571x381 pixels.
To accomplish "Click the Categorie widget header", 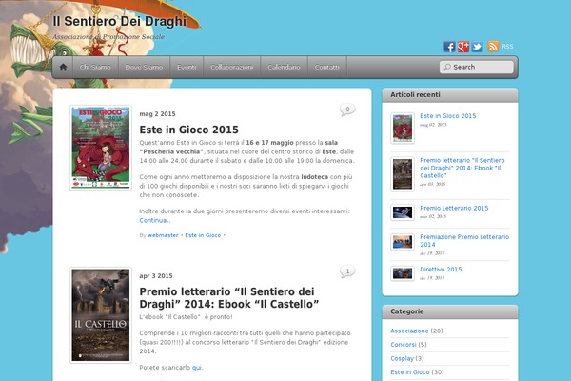I will pyautogui.click(x=450, y=311).
